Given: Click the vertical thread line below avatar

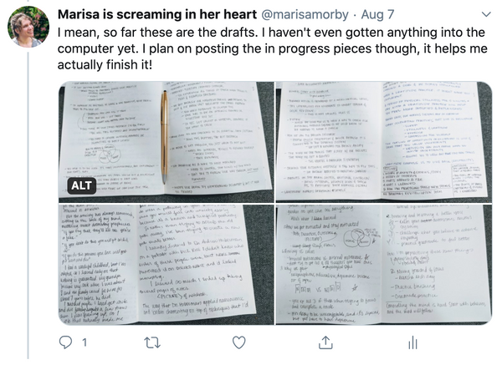Looking at the screenshot, I should 28,205.
